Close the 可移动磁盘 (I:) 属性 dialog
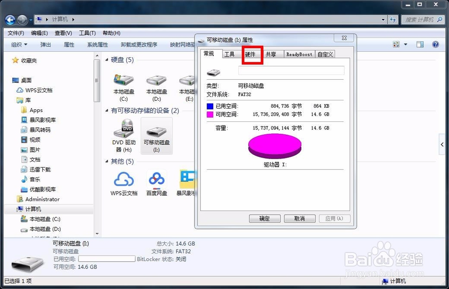449x289 pixels. [x=344, y=38]
